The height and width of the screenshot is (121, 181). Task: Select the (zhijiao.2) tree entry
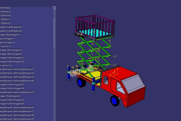tap(5, 23)
